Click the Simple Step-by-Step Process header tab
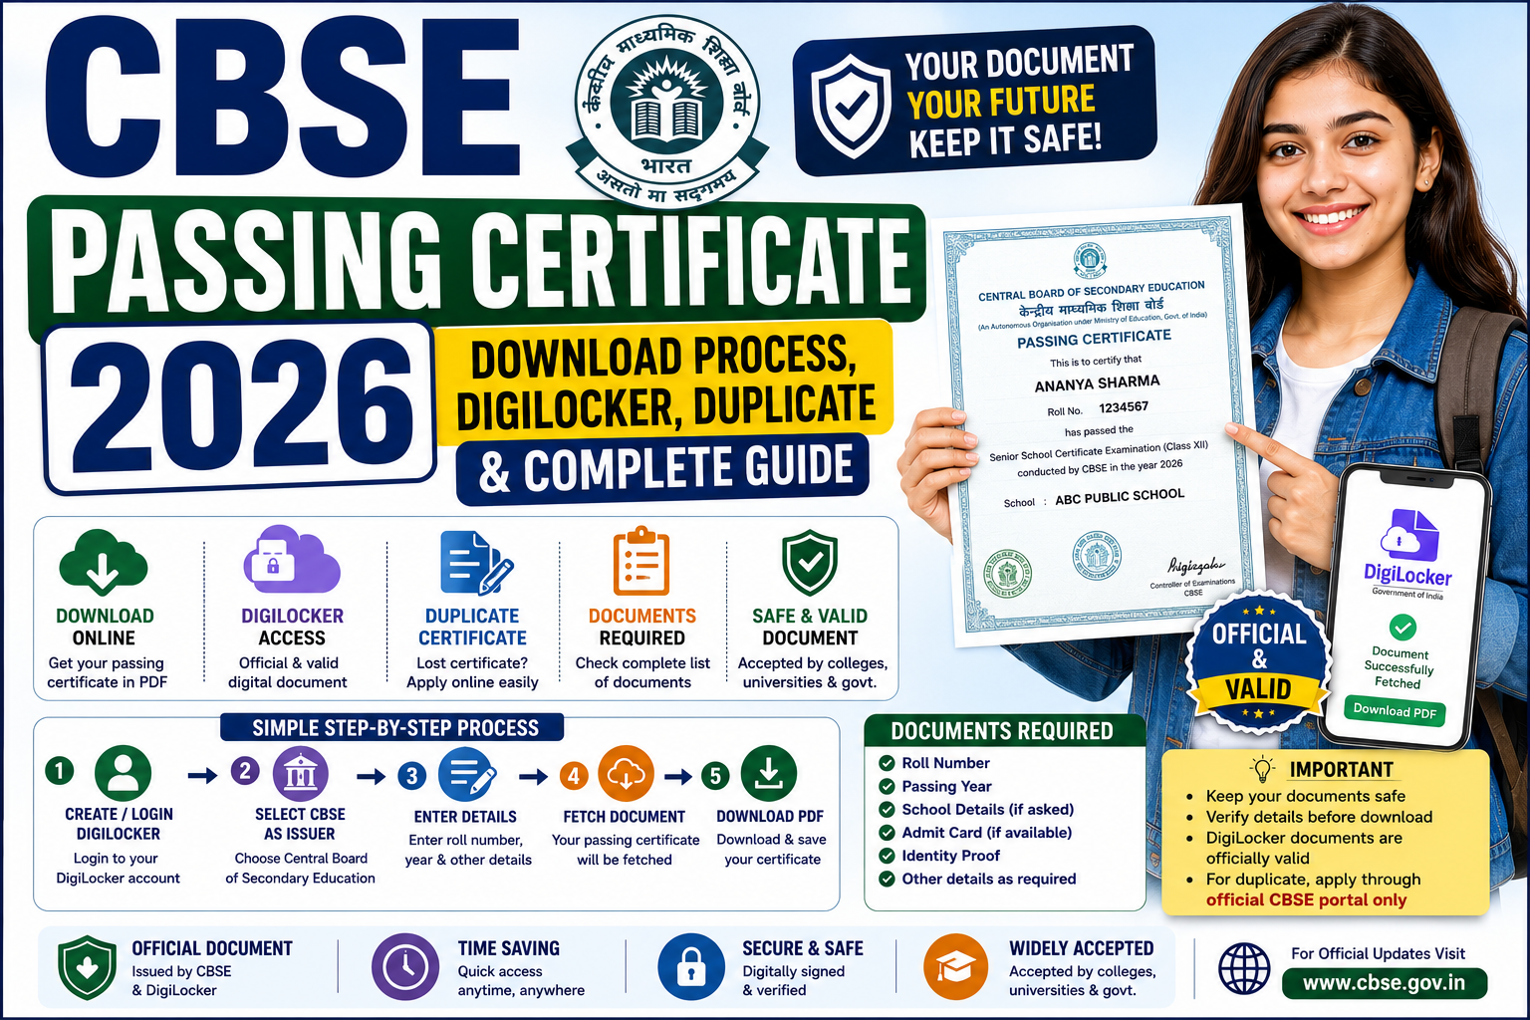 [x=394, y=728]
